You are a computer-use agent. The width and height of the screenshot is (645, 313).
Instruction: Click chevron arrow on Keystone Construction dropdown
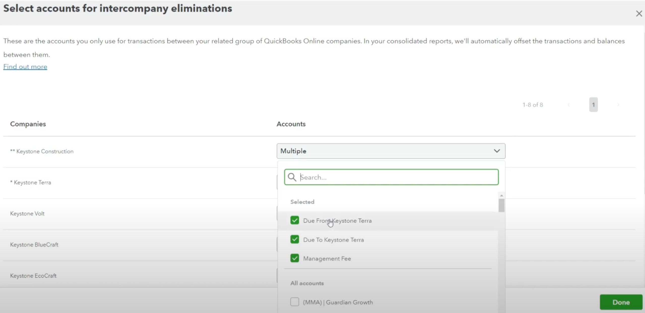tap(497, 151)
